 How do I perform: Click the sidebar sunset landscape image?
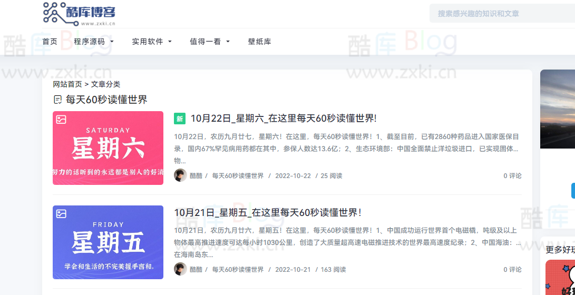pyautogui.click(x=558, y=109)
